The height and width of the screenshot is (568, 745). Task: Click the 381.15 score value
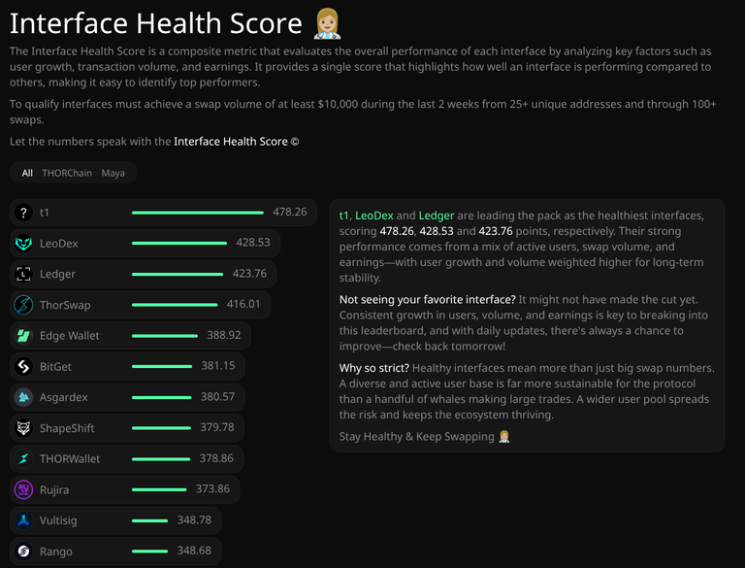(218, 365)
